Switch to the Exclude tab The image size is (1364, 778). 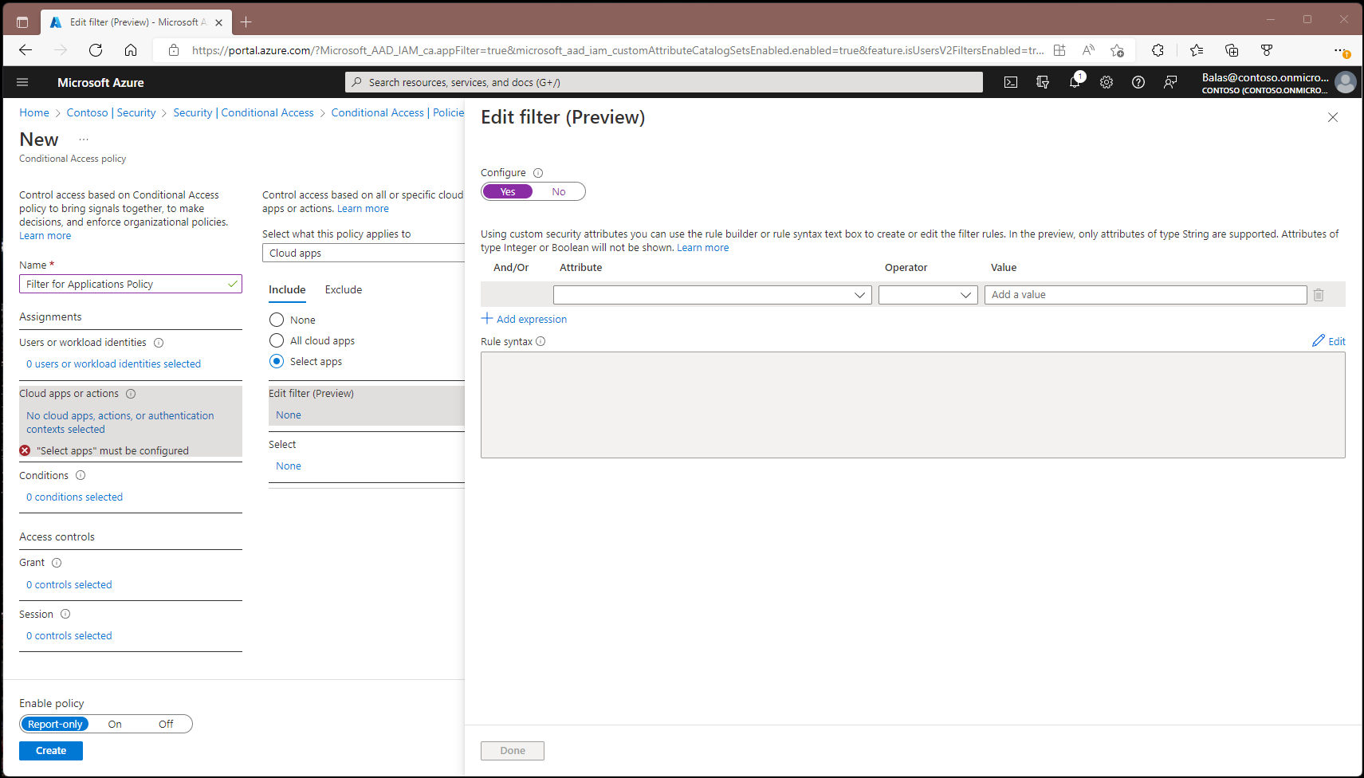(344, 289)
